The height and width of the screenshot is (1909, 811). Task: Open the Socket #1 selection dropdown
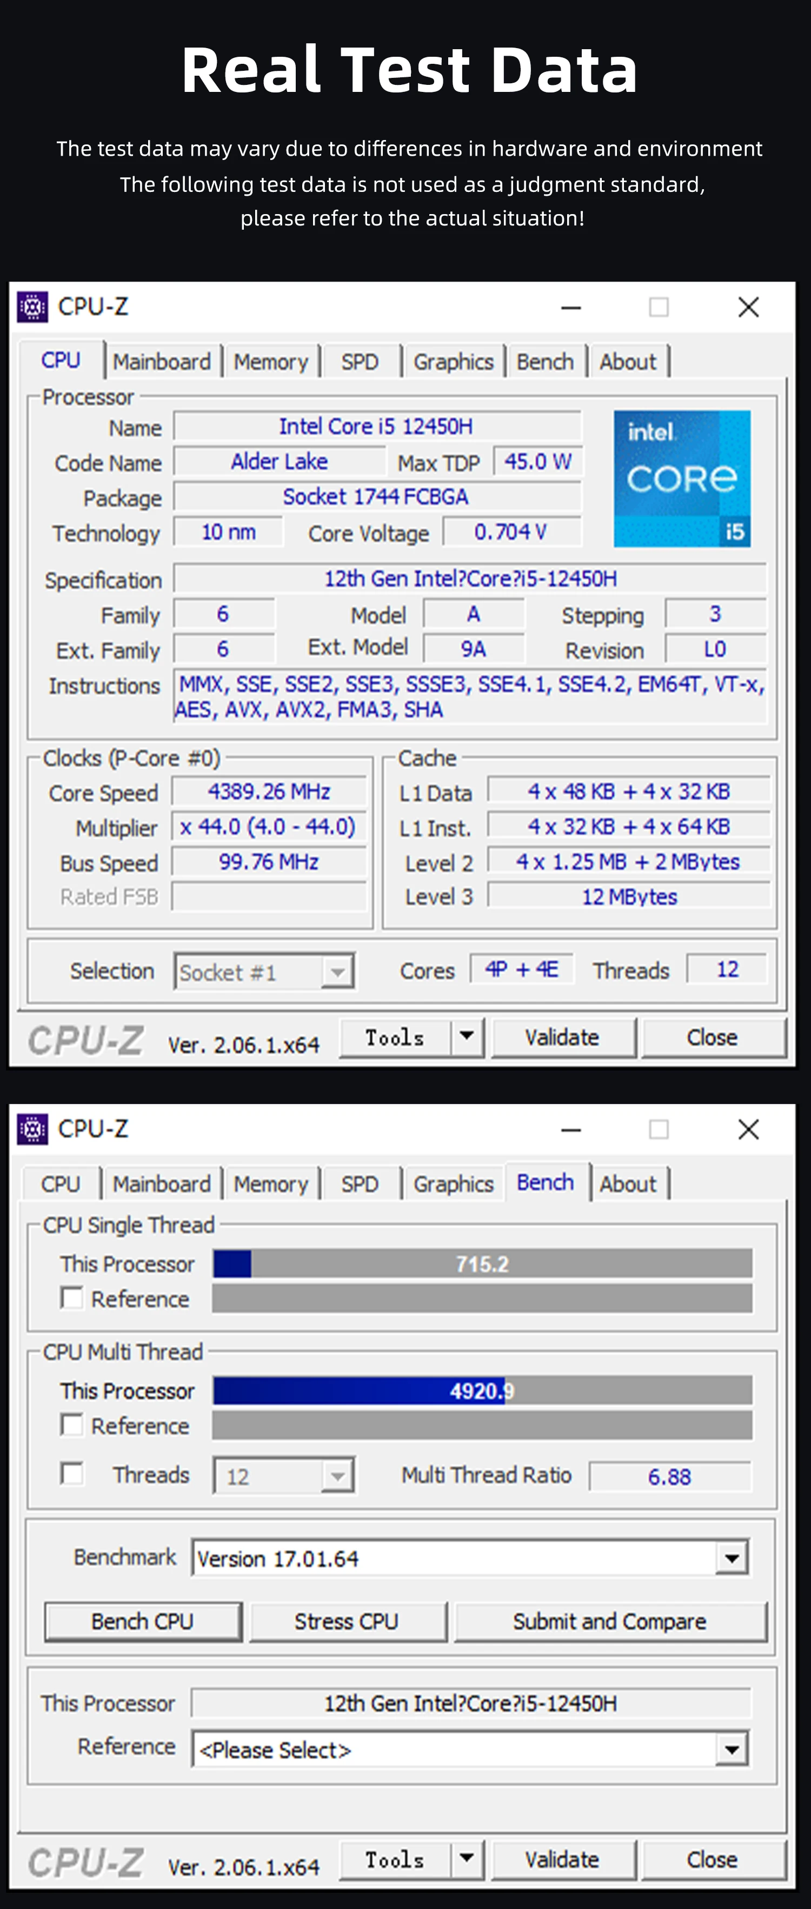264,972
